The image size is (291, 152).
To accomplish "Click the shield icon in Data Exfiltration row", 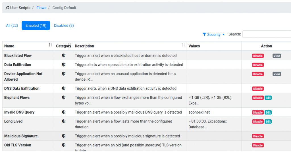I will click(63, 64).
